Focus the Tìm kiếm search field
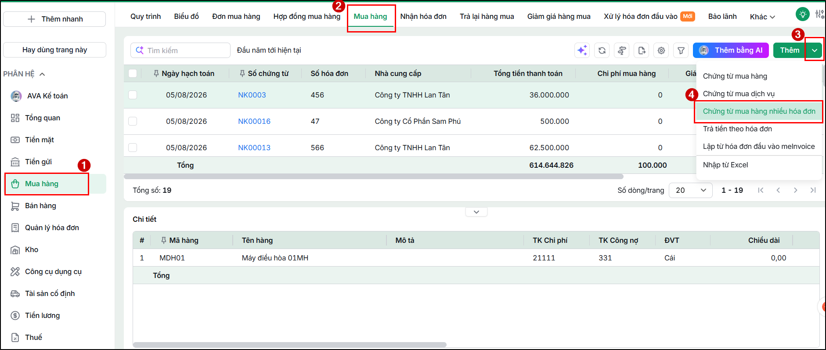 pyautogui.click(x=180, y=51)
